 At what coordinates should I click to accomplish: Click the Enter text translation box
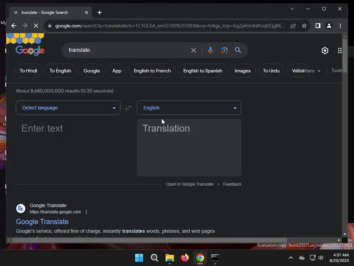[68, 148]
